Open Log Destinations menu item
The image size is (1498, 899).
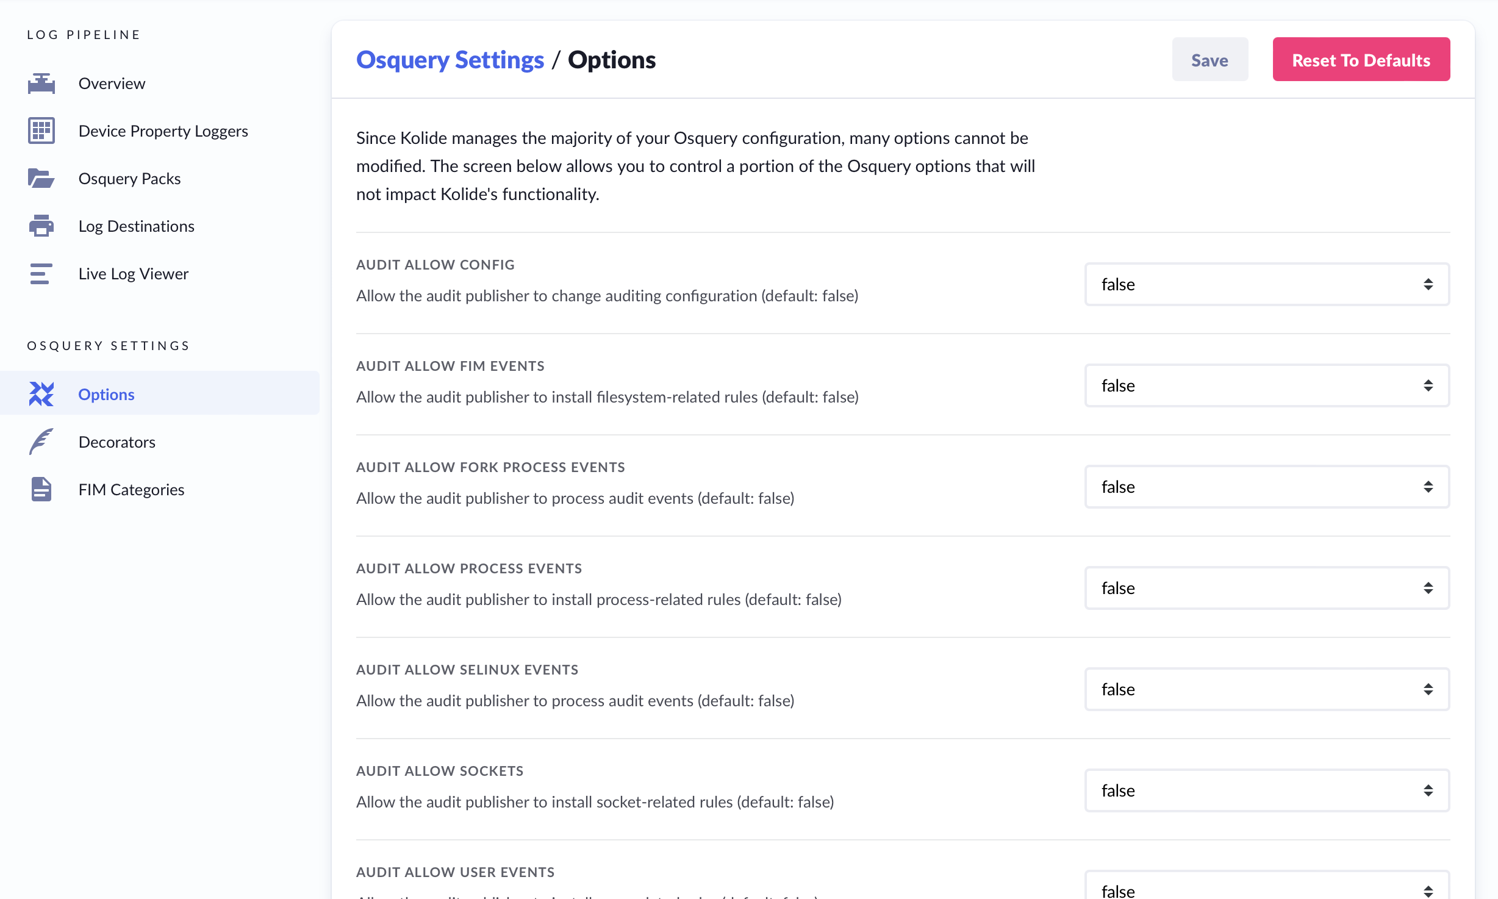[x=136, y=226]
